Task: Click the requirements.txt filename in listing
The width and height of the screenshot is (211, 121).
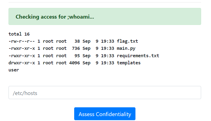Action: point(138,56)
